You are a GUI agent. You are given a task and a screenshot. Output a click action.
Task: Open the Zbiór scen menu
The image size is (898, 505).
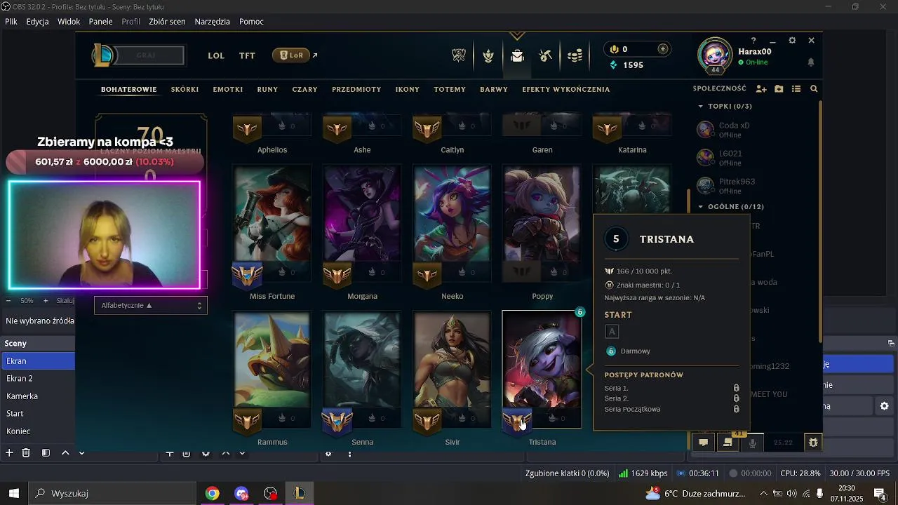(167, 22)
